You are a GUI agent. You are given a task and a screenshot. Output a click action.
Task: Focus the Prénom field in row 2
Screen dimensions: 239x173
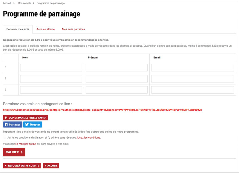point(117,79)
